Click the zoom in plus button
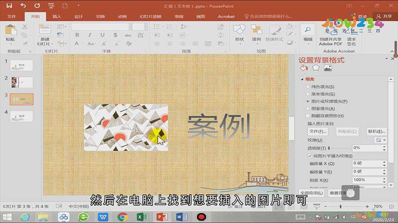The height and width of the screenshot is (223, 398). (x=367, y=207)
